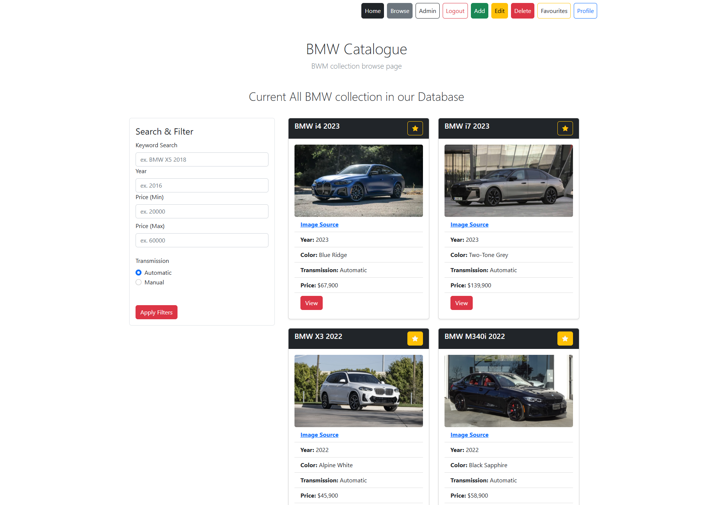Click the BMW i7 2023 card title
The image size is (713, 505).
467,126
